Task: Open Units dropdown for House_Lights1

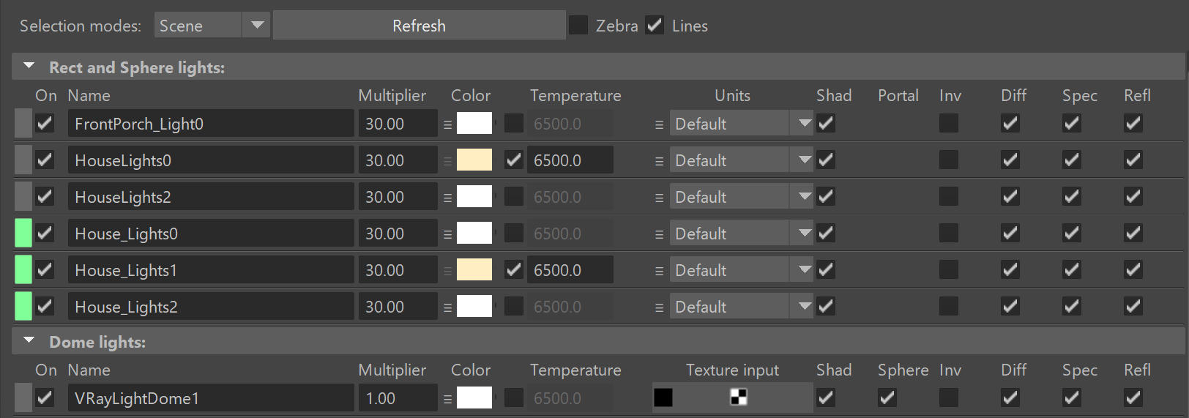Action: [741, 270]
